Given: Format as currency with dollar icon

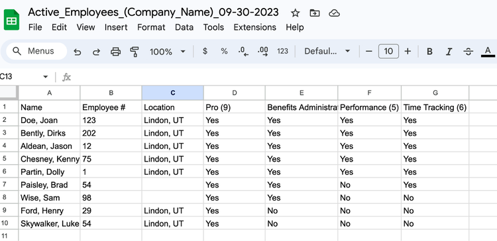Looking at the screenshot, I should point(205,51).
